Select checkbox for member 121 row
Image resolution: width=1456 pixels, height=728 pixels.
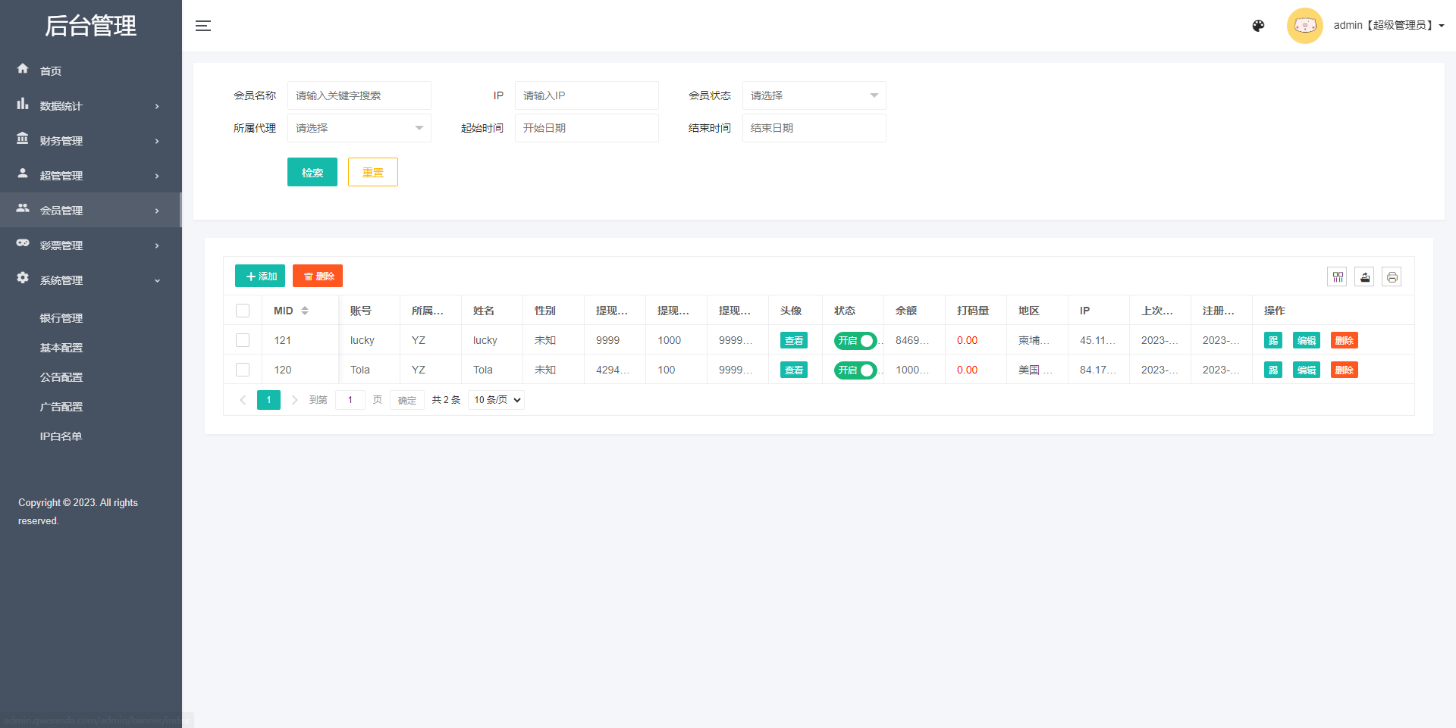pyautogui.click(x=243, y=340)
